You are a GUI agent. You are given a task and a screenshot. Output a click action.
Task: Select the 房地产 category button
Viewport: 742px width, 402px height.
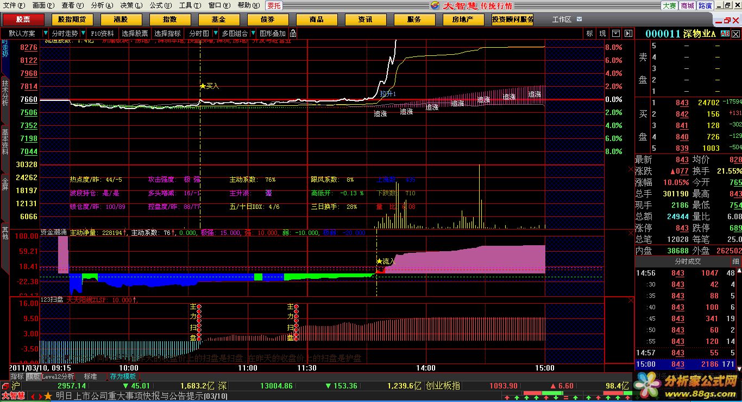pyautogui.click(x=463, y=20)
